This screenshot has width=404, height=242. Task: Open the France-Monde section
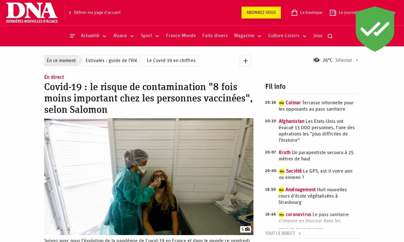coord(181,36)
